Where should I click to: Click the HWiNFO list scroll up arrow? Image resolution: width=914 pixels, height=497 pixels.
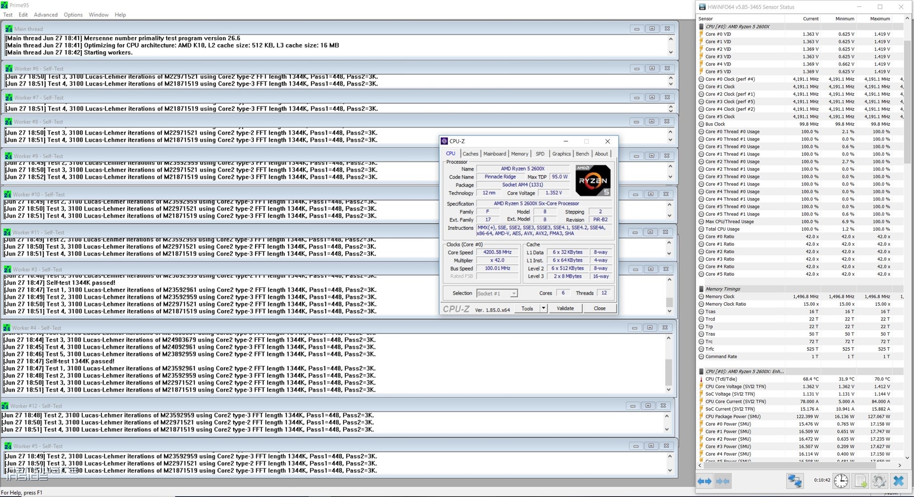(907, 19)
